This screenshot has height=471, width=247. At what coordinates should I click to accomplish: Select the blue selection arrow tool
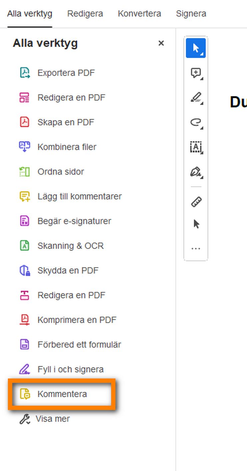pos(195,48)
